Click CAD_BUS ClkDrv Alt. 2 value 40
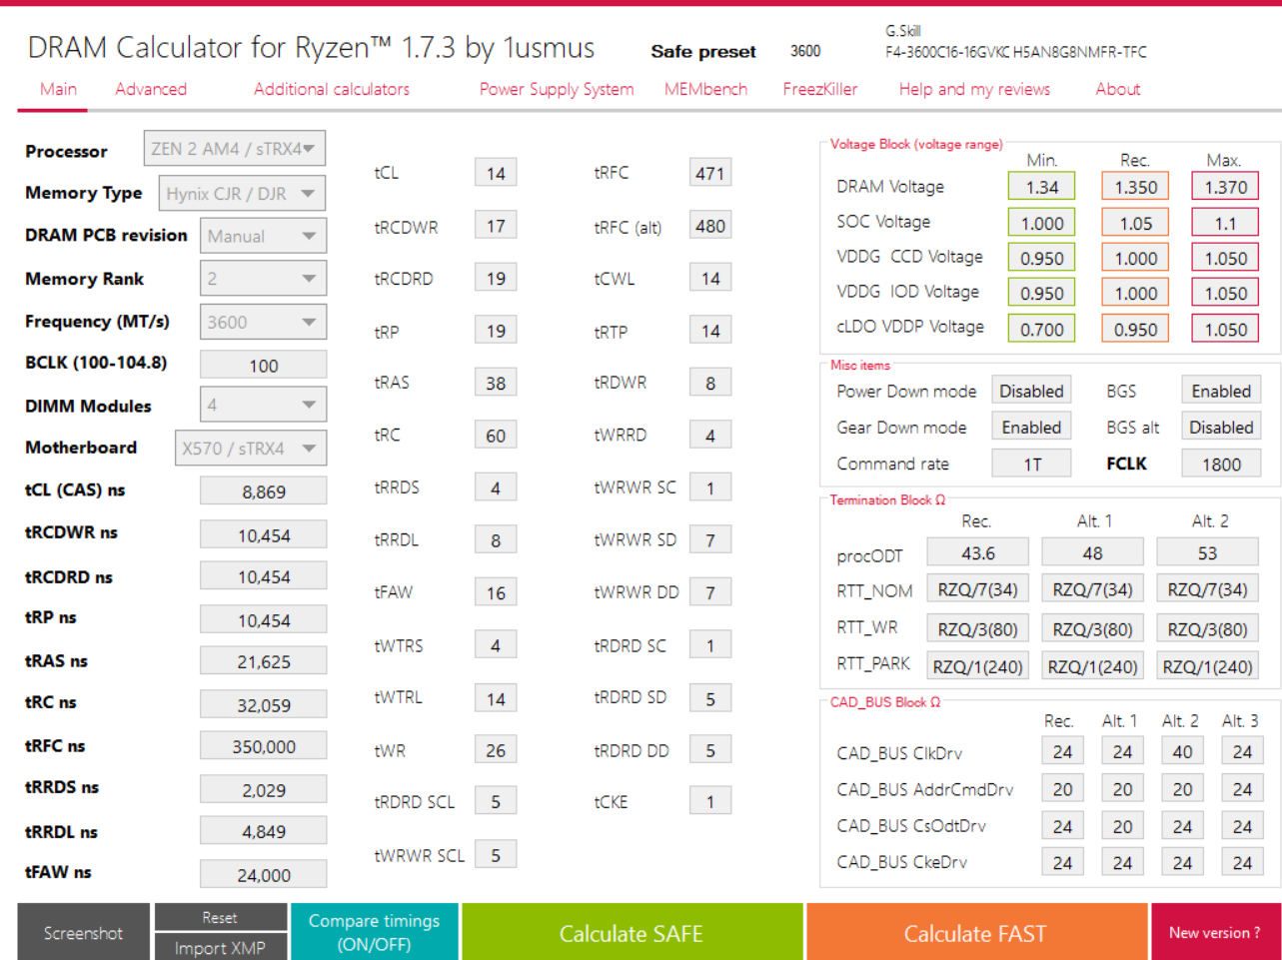This screenshot has width=1282, height=960. click(x=1182, y=751)
